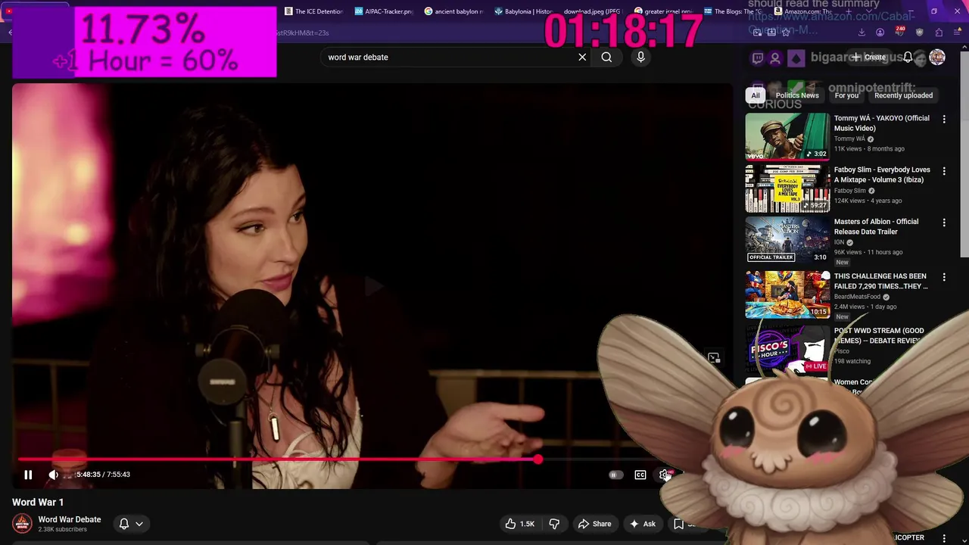Select the For you chip
The image size is (969, 545).
tap(846, 95)
